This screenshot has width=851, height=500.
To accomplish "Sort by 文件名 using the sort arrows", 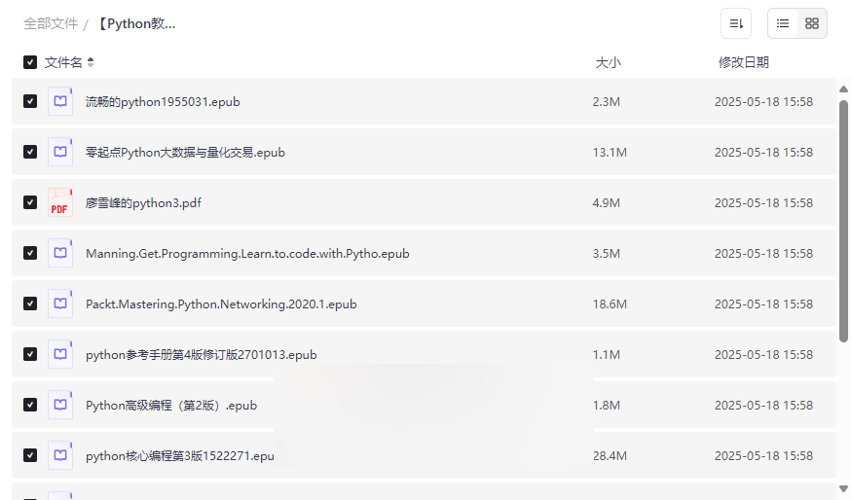I will (x=91, y=62).
